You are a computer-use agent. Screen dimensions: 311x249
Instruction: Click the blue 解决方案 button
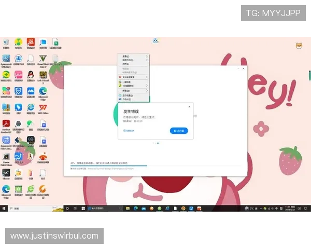[179, 131]
